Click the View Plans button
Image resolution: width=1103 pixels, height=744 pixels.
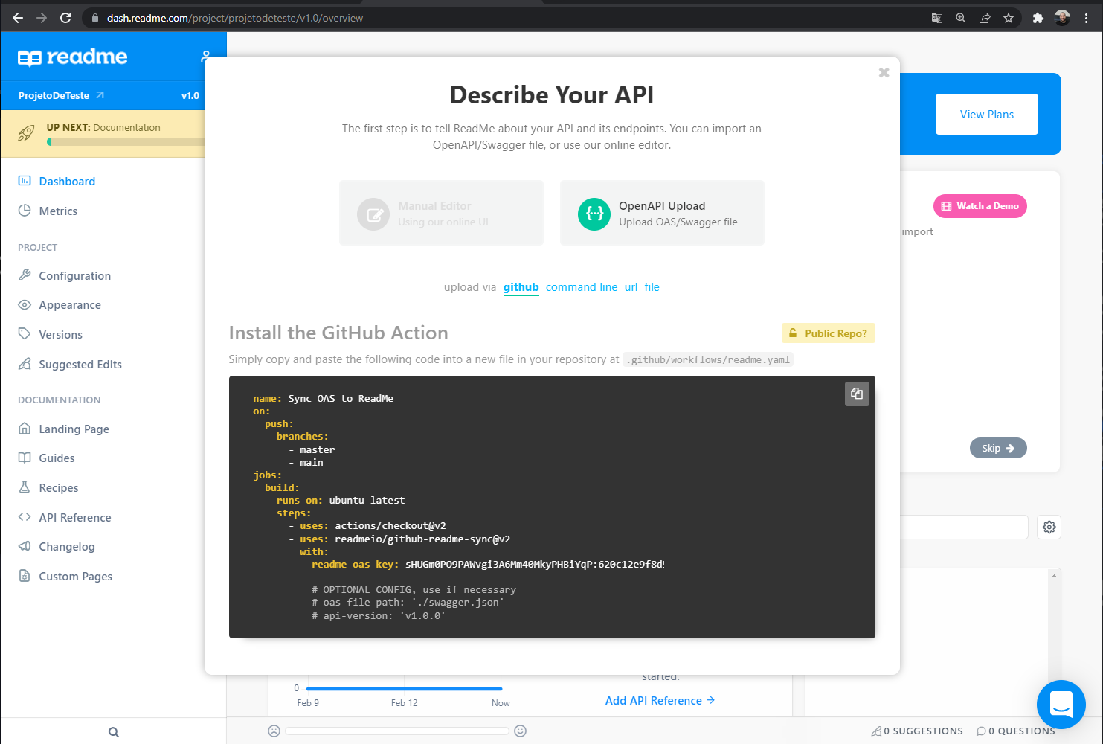[x=987, y=115]
